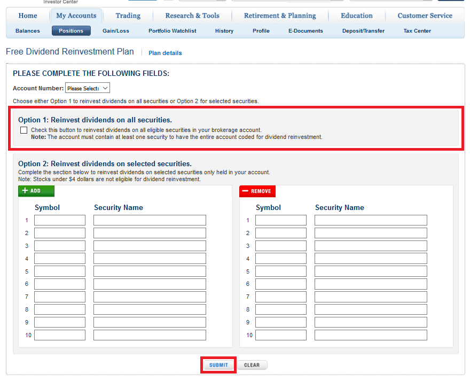Open the Tax Center link
This screenshot has width=470, height=381.
tap(417, 31)
